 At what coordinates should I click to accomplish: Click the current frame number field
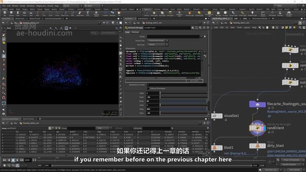pos(28,160)
